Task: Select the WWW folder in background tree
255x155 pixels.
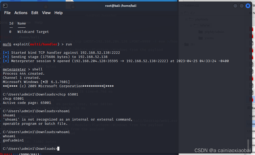Action: pos(205,26)
